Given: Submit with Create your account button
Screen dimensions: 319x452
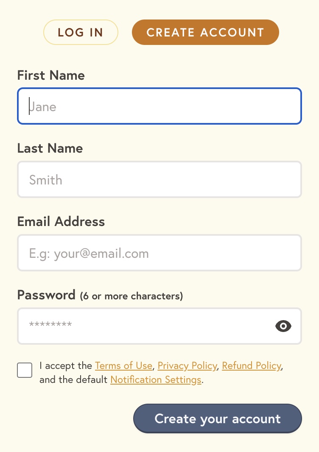Looking at the screenshot, I should click(x=218, y=419).
